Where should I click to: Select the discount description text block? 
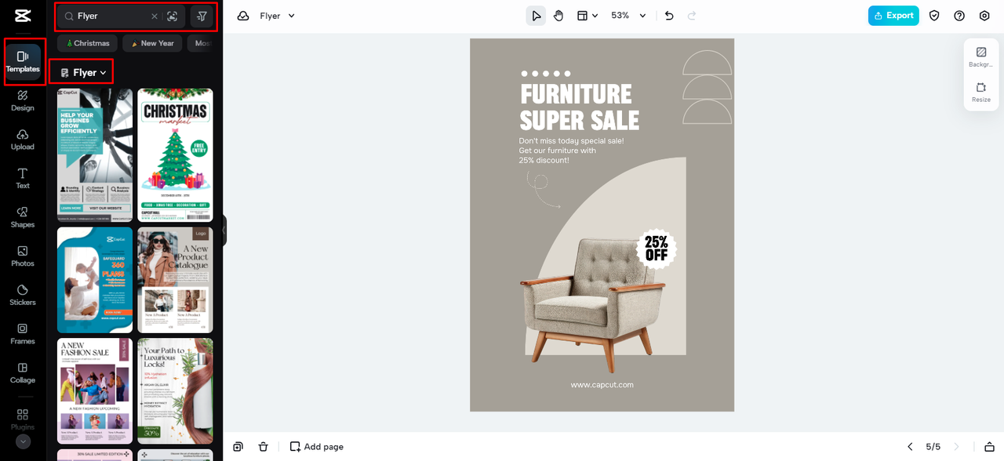pyautogui.click(x=571, y=151)
